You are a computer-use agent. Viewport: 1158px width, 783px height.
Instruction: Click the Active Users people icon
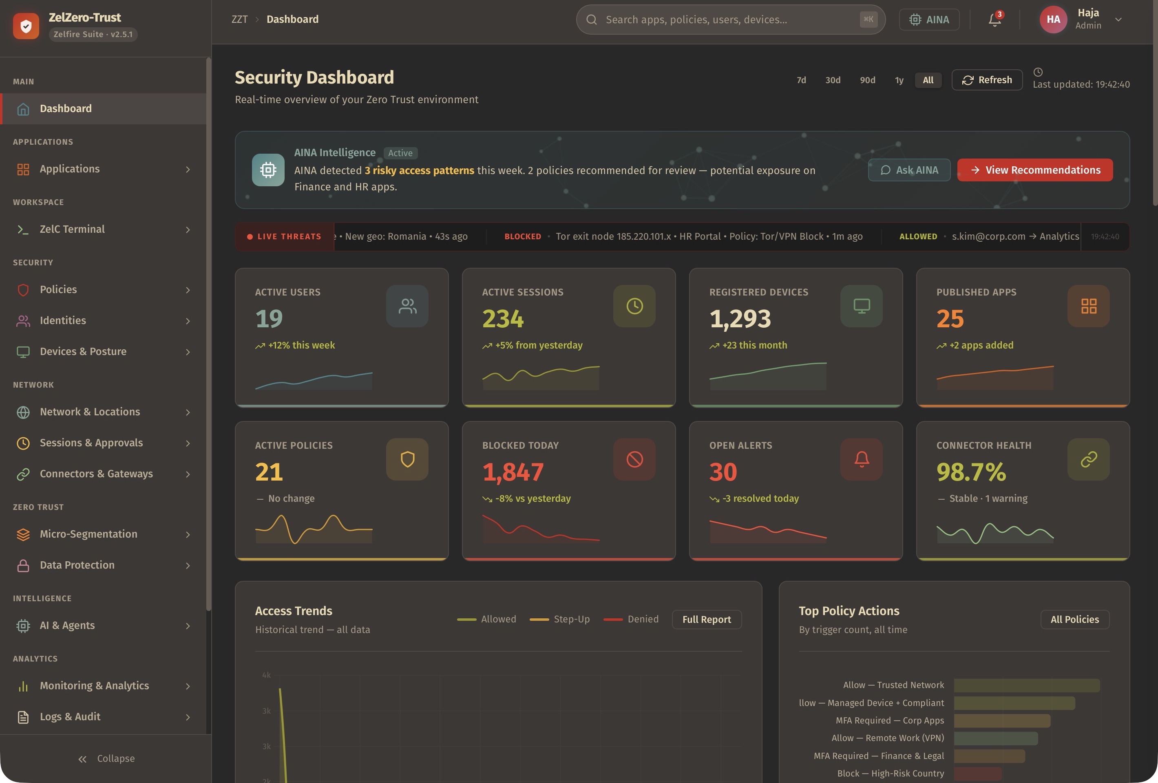click(x=407, y=306)
